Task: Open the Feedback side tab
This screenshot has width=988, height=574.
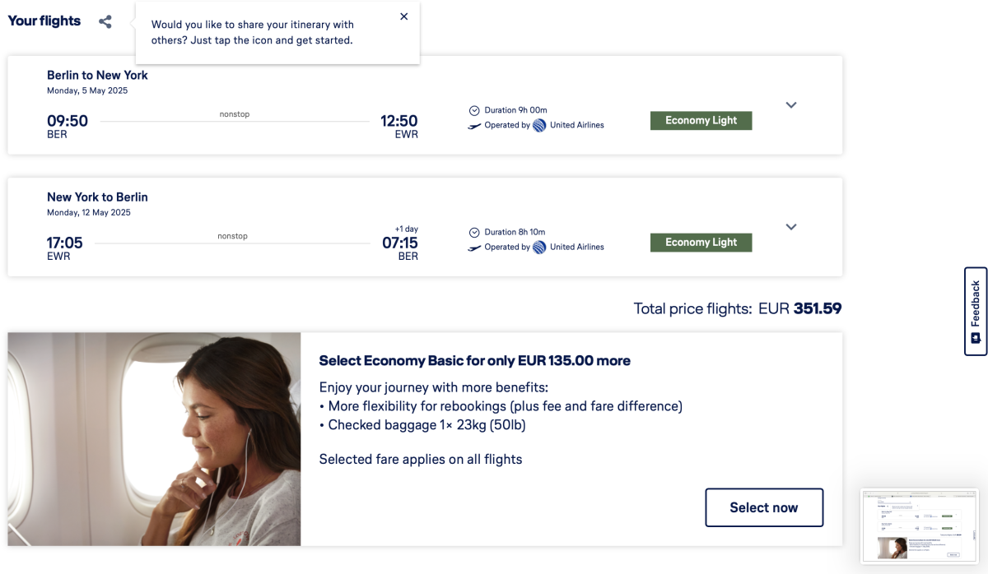Action: 976,311
